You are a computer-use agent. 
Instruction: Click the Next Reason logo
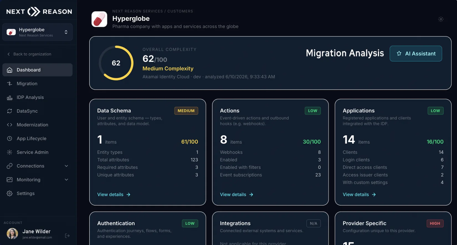39,11
